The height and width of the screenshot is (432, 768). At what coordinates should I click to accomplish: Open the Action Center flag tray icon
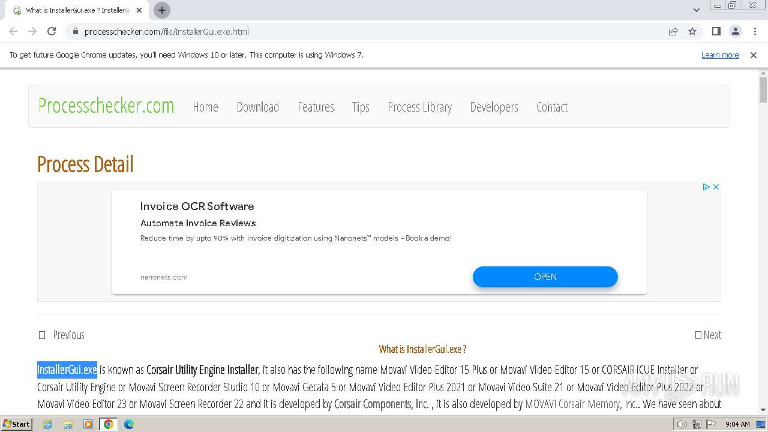(x=710, y=424)
